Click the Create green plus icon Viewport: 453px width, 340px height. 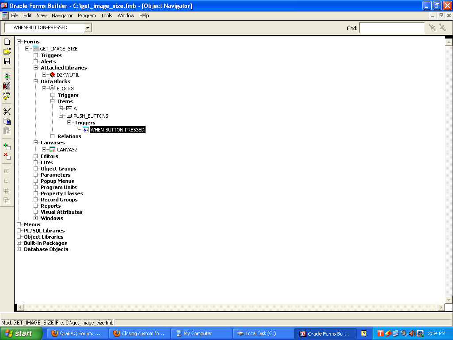point(7,146)
